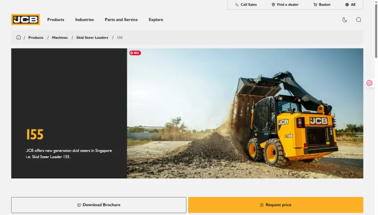The image size is (378, 215).
Task: Toggle dark mode with the moon icon
Action: (345, 20)
